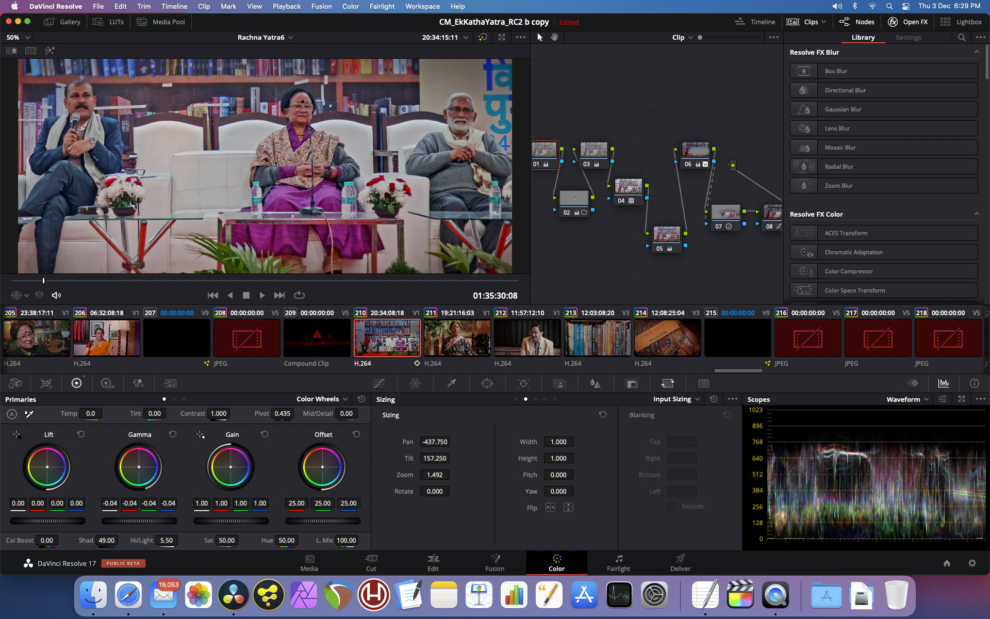
Task: Select the Sizing palette icon
Action: 668,383
